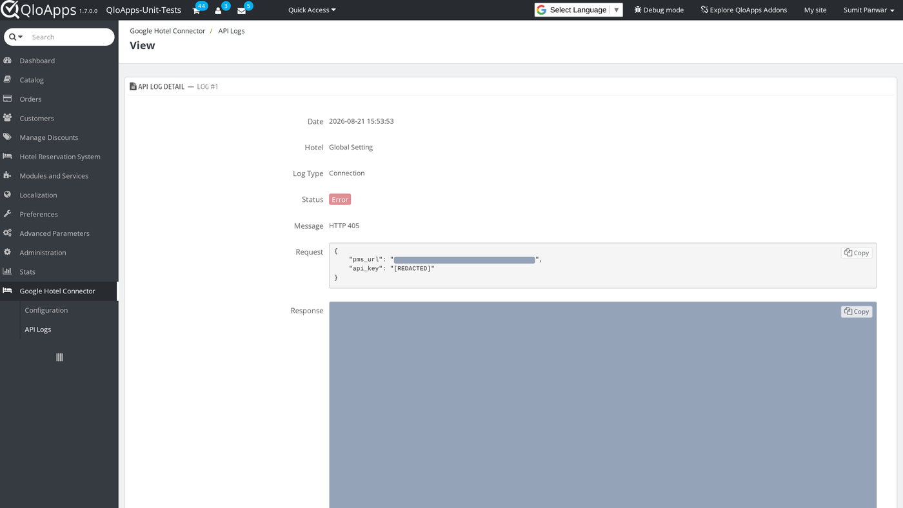The height and width of the screenshot is (508, 903).
Task: Open the Select Language dropdown
Action: [579, 10]
